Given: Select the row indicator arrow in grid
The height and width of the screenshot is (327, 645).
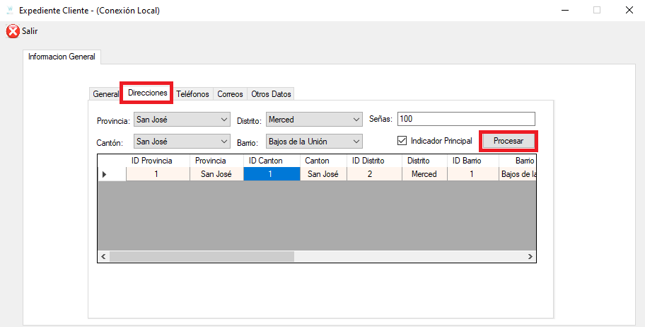Looking at the screenshot, I should (x=104, y=174).
